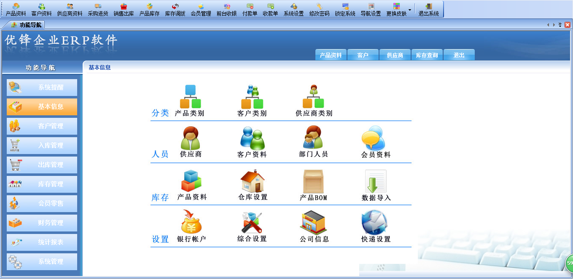
Task: Expand the 更换皮肤 dropdown arrow
Action: (410, 9)
